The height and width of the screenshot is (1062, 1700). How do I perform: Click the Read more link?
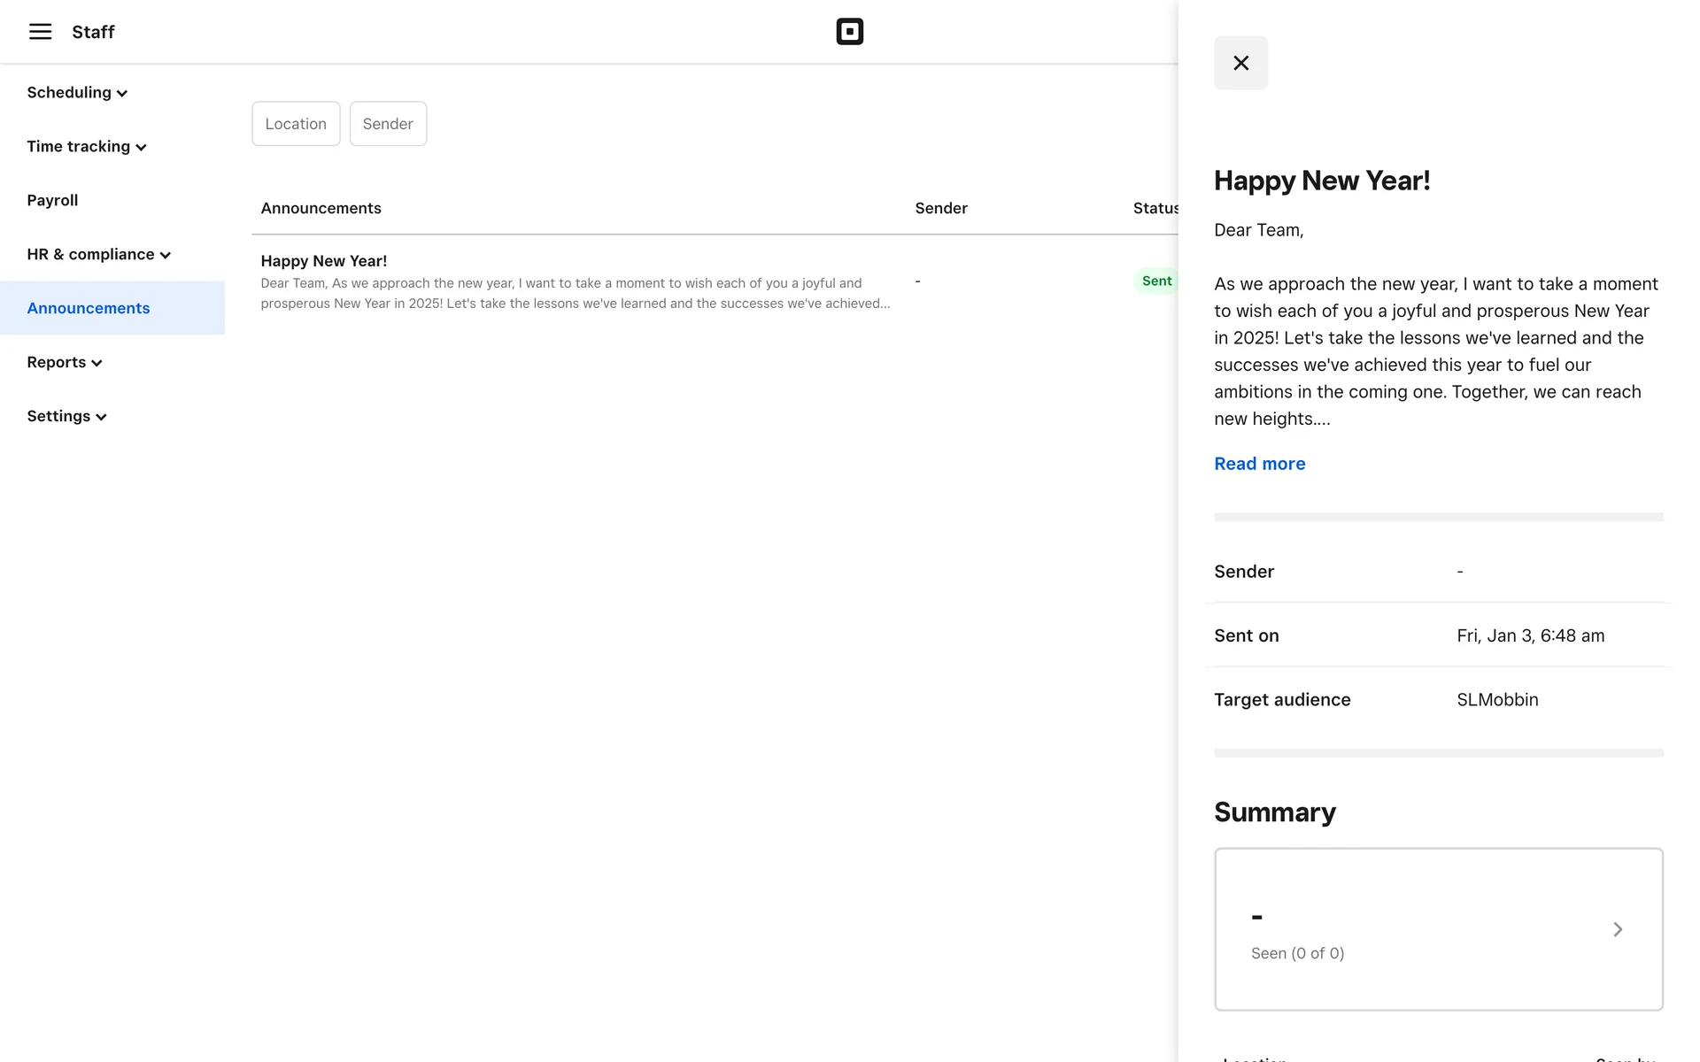point(1259,464)
